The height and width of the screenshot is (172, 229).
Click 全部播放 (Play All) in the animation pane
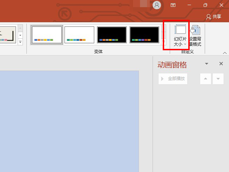tap(173, 79)
